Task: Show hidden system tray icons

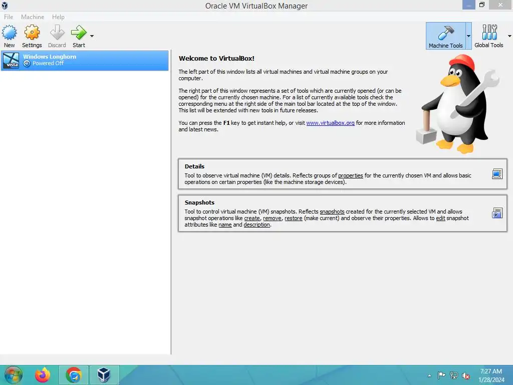Action: point(429,375)
